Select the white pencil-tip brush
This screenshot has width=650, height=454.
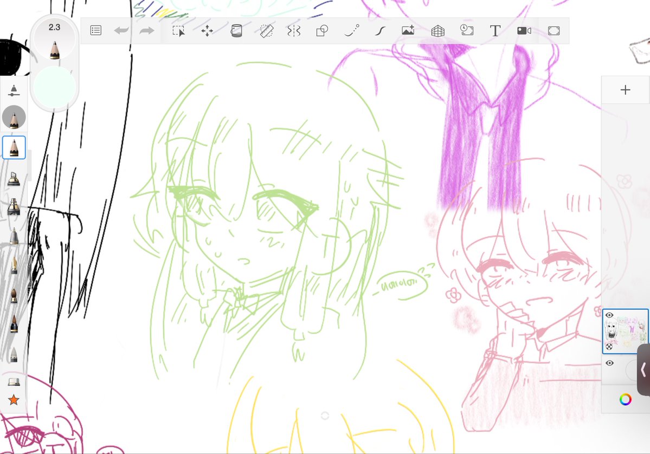coord(14,354)
